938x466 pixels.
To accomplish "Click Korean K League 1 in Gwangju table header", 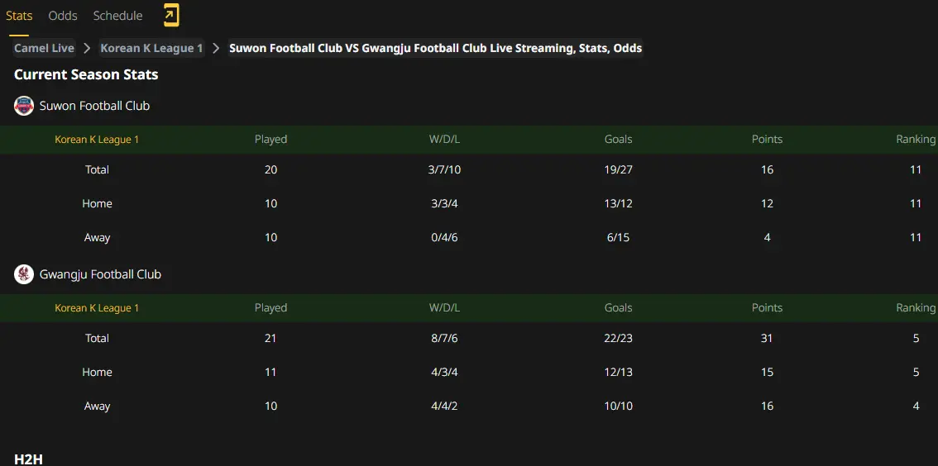I will pos(97,307).
